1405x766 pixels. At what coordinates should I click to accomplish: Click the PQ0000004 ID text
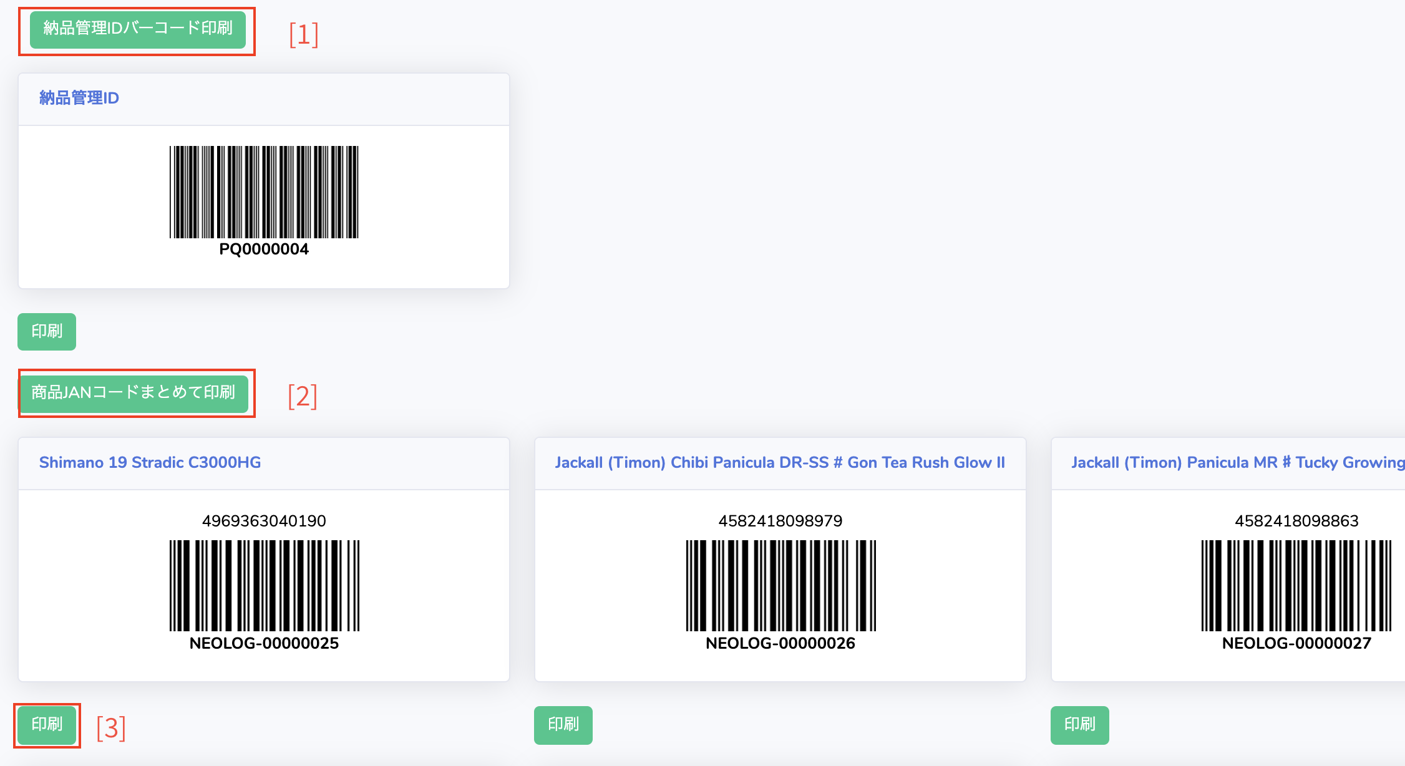[x=264, y=250]
